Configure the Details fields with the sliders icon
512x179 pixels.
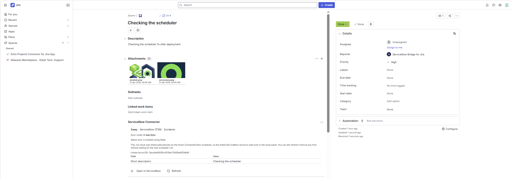tap(454, 33)
